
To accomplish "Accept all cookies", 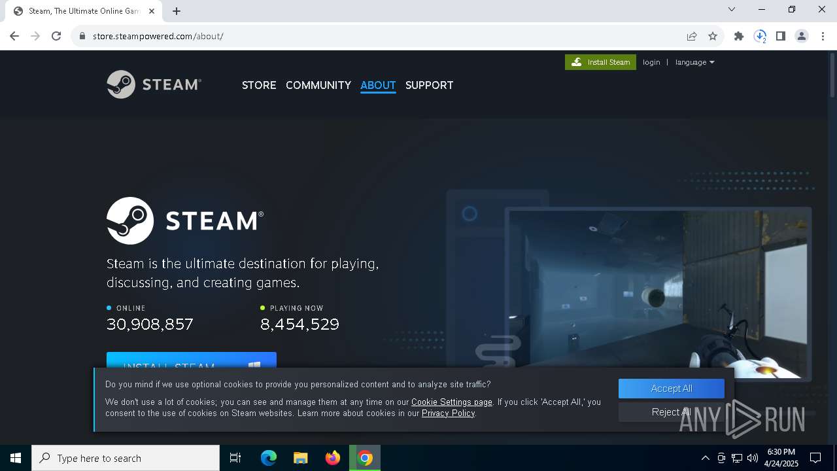I will [x=672, y=389].
